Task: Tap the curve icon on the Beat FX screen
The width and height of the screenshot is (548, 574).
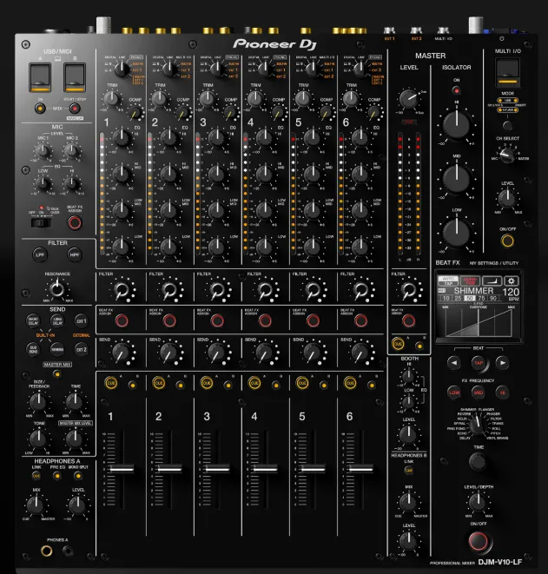Action: point(492,280)
